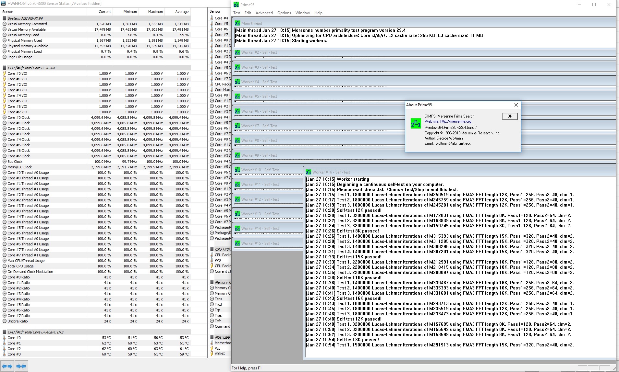Click the Prime95 icon in the title bar
This screenshot has width=619, height=372.
click(x=236, y=5)
